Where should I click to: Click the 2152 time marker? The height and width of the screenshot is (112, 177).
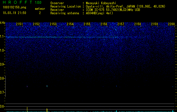point(36,24)
